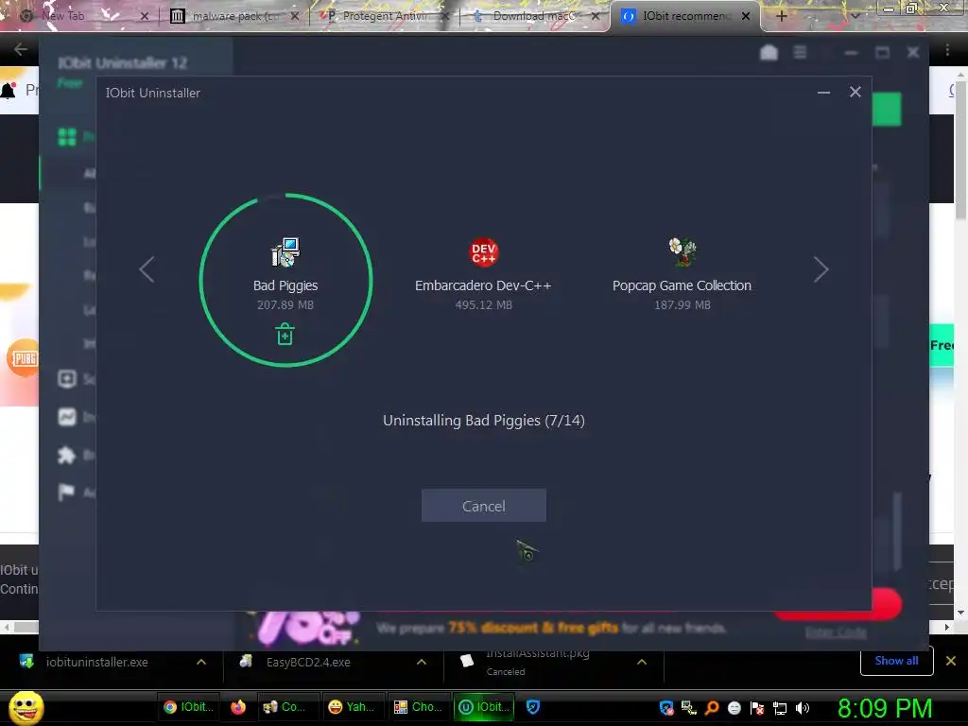Click the Programs grid icon in the sidebar

[x=67, y=136]
